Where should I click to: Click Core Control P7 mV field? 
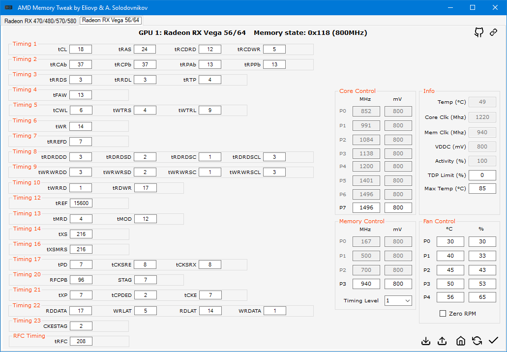(x=398, y=207)
